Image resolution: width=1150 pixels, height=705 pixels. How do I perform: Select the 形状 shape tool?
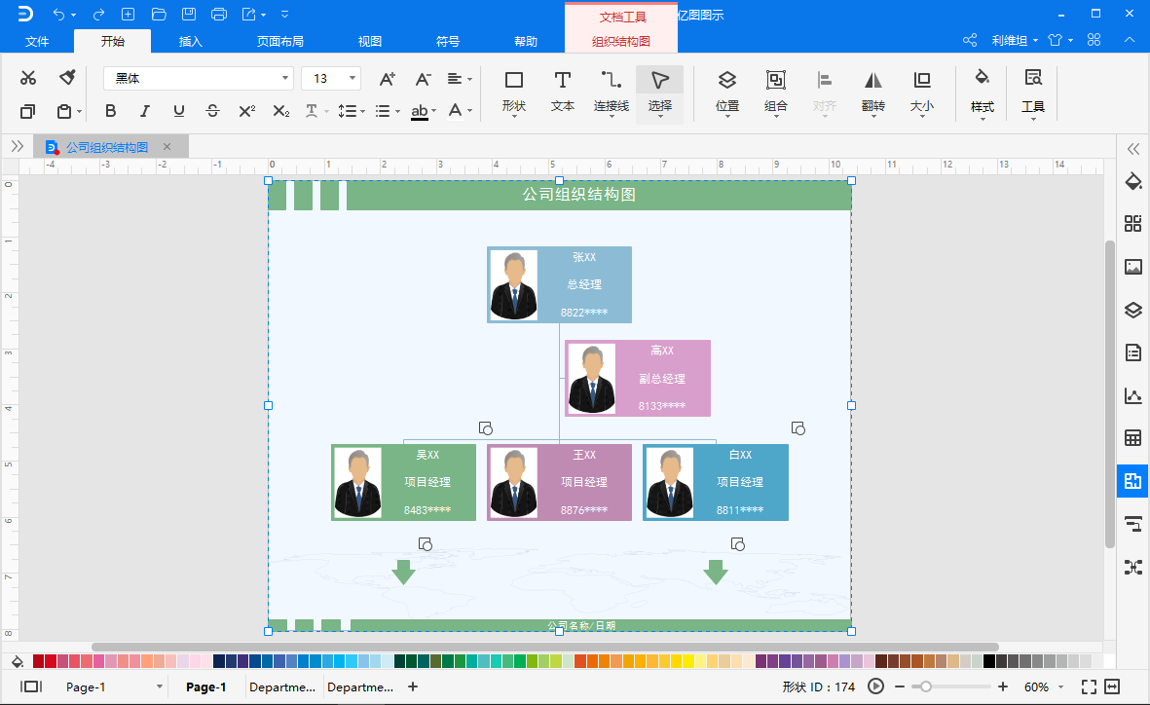tap(514, 93)
